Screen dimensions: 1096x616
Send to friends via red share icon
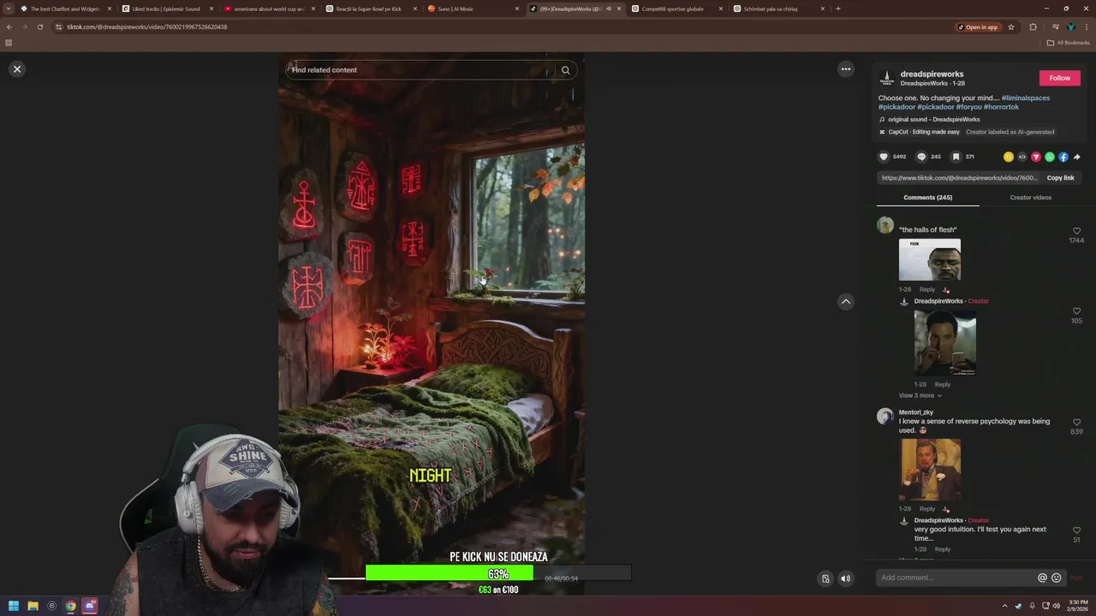(1036, 157)
